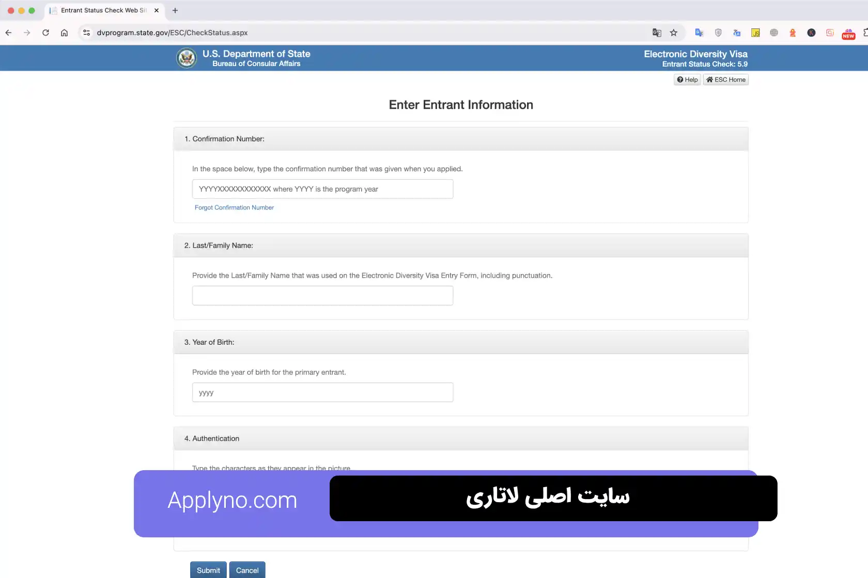Open the grey globe extension icon
The image size is (868, 578).
[774, 33]
